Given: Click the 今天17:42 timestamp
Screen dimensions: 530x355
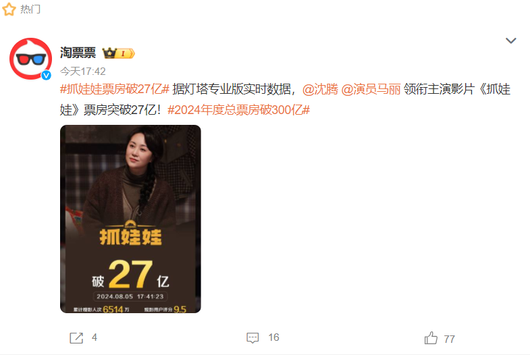Looking at the screenshot, I should click(83, 72).
